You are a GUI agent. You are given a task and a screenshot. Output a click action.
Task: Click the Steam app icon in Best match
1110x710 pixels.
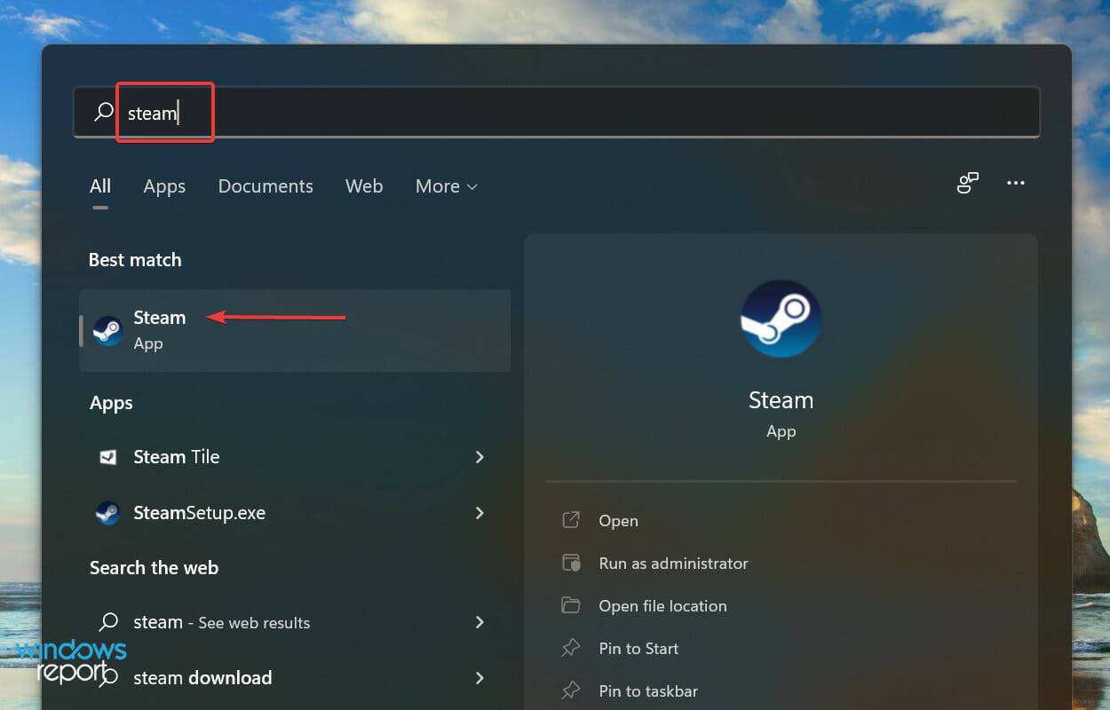tap(107, 330)
